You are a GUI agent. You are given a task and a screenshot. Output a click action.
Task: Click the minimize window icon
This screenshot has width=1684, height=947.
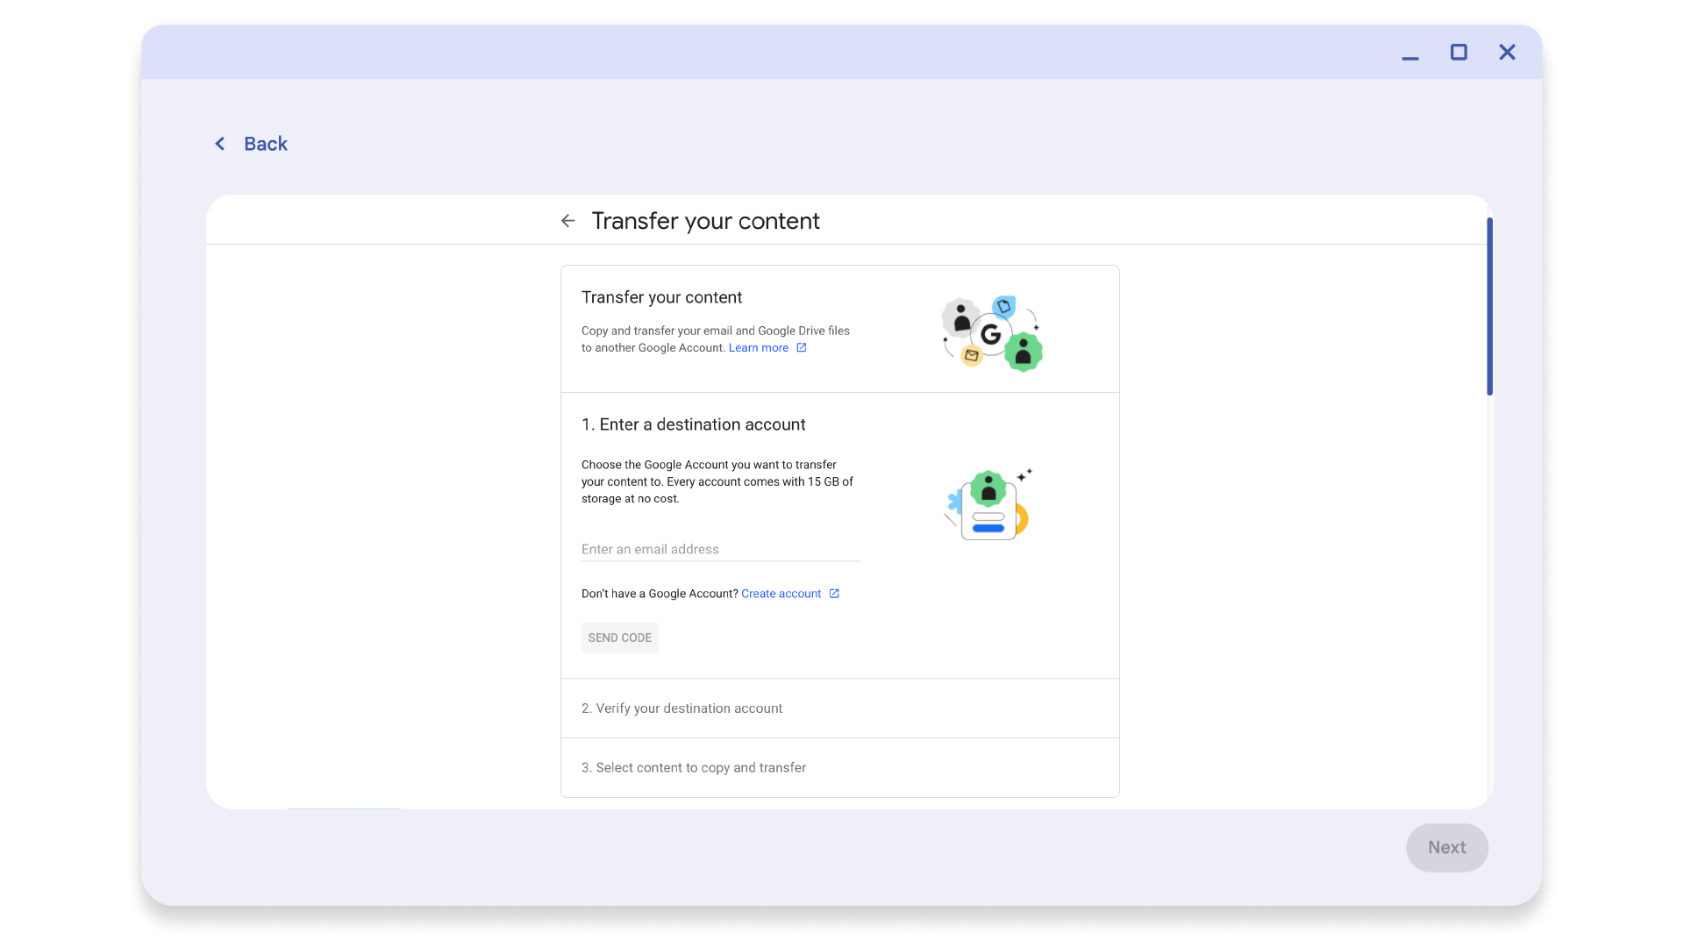pyautogui.click(x=1409, y=53)
